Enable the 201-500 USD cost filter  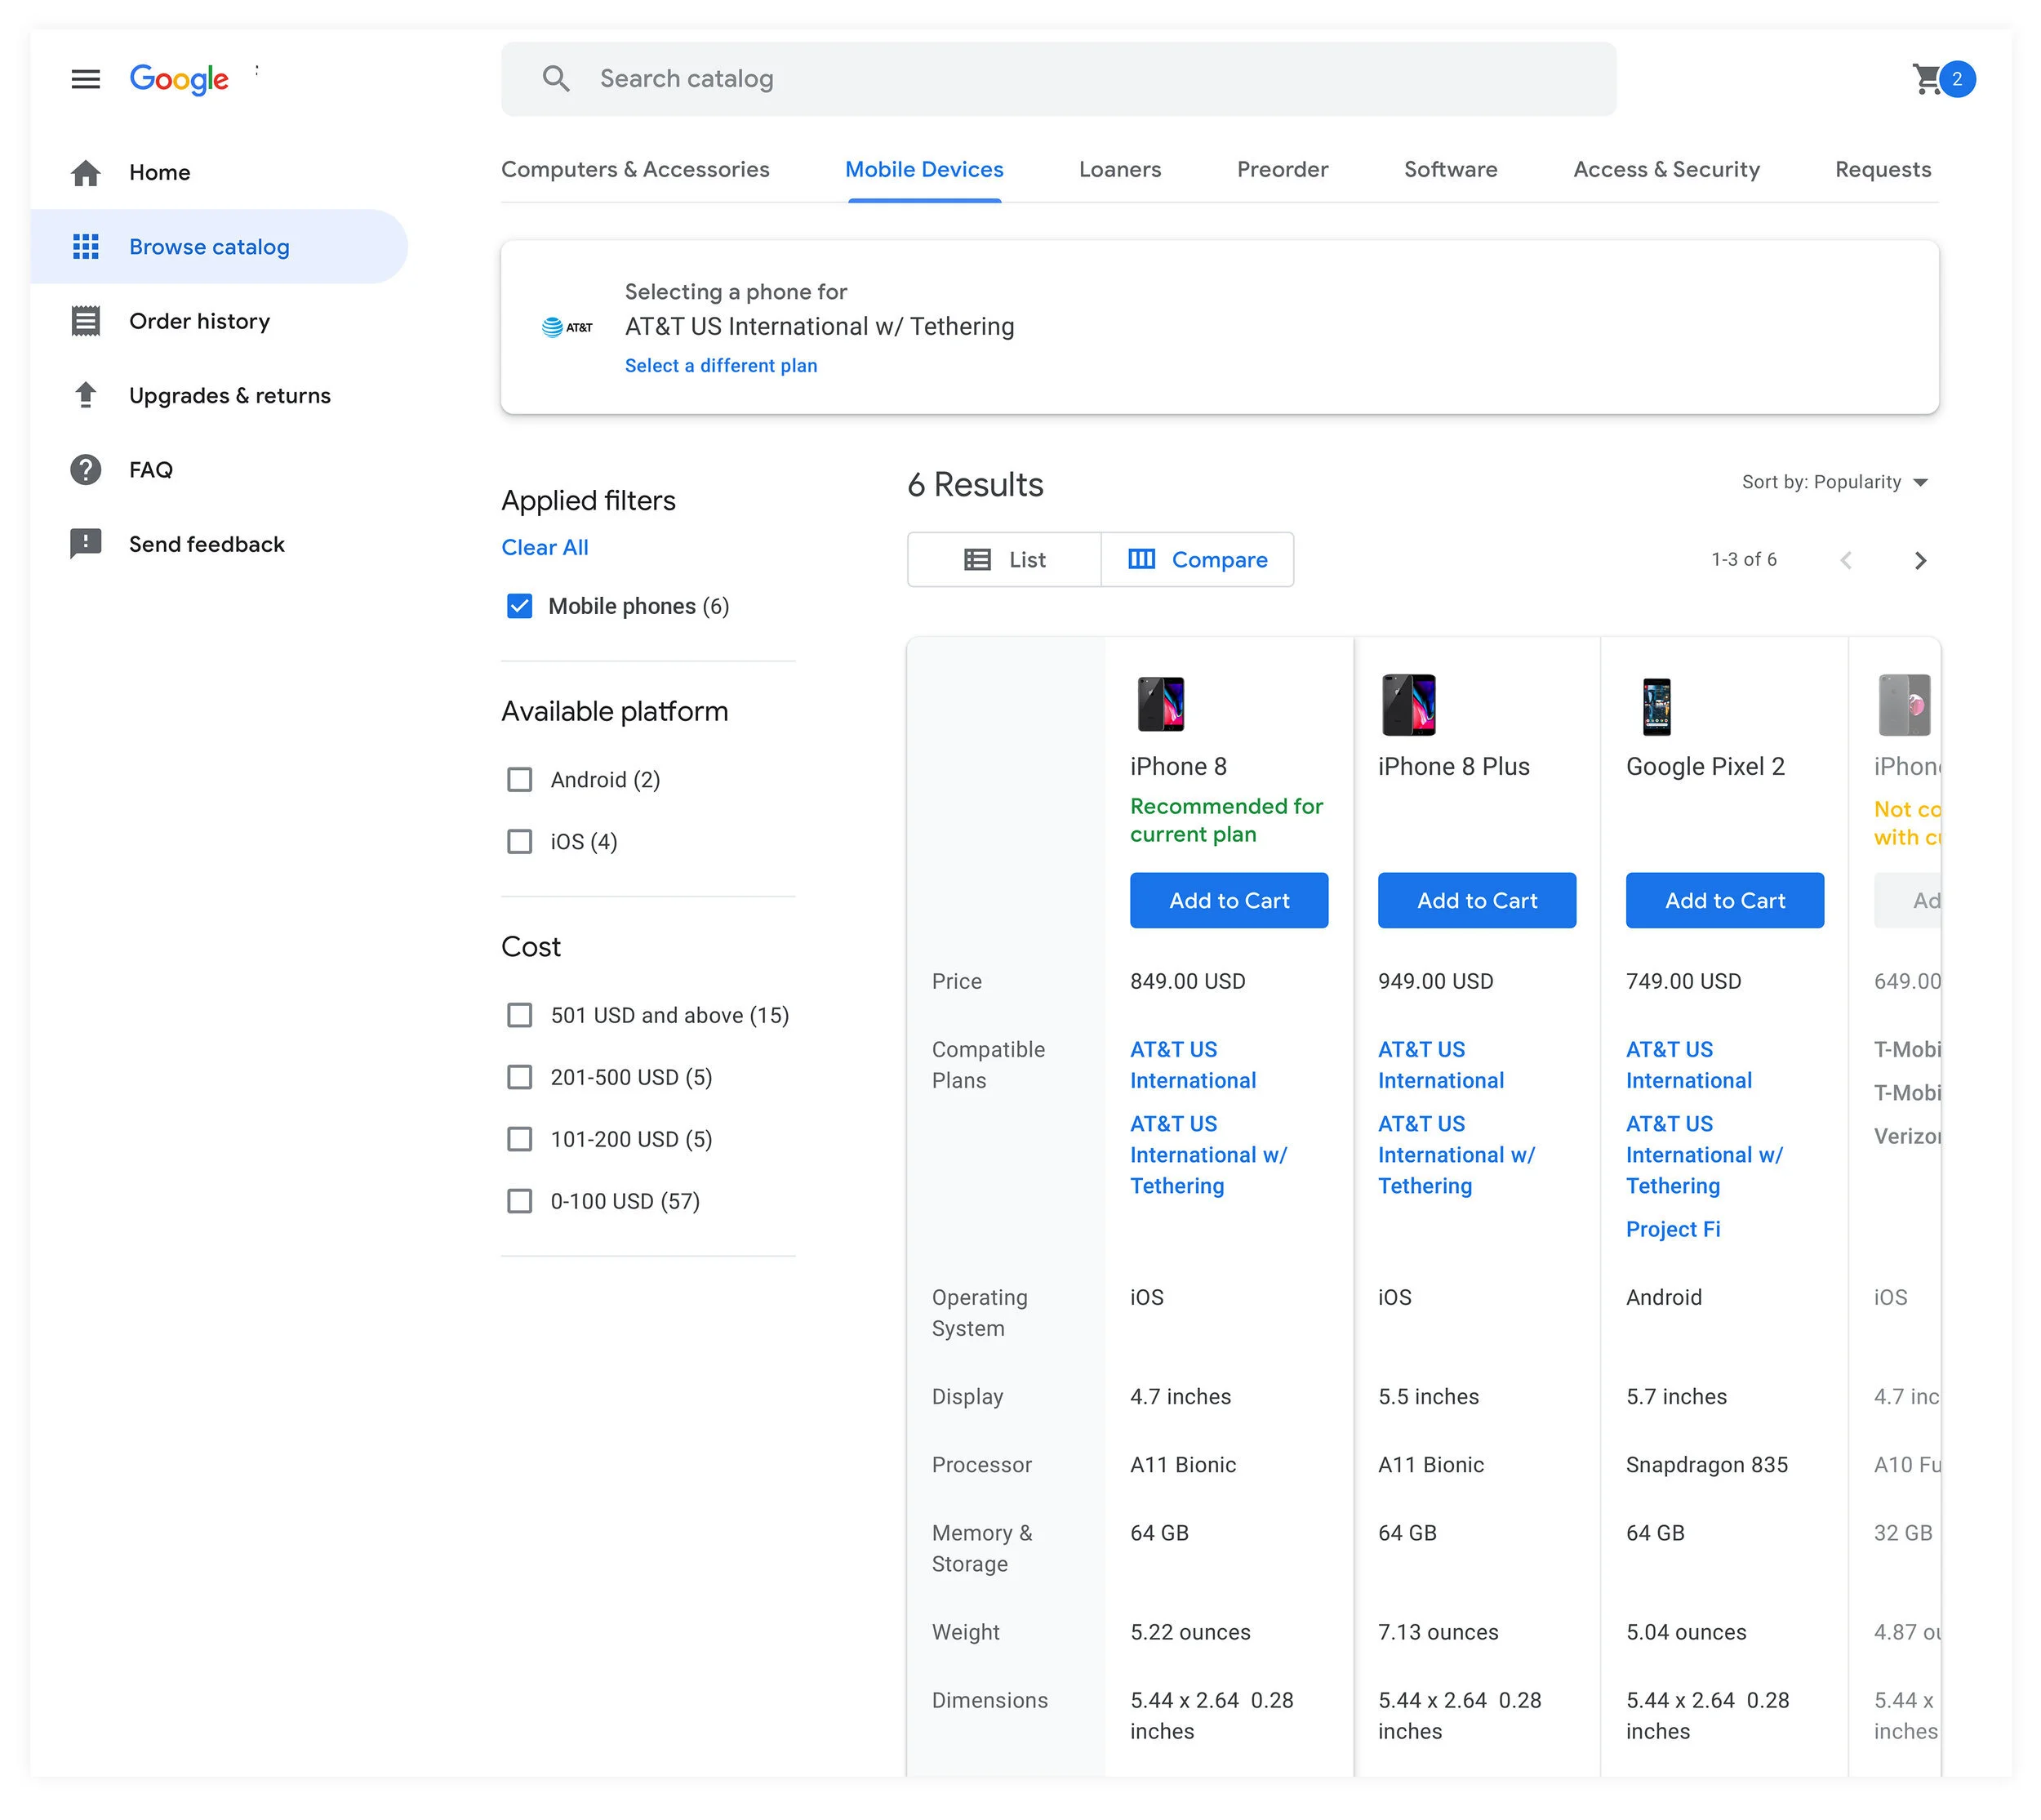[x=519, y=1077]
